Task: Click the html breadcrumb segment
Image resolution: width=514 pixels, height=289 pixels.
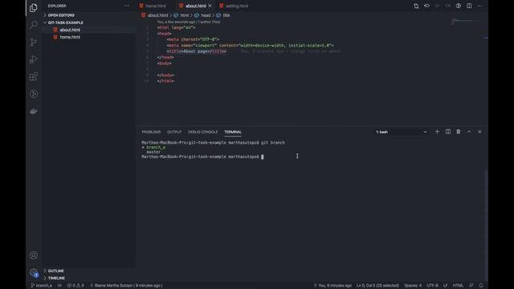Action: (x=185, y=15)
